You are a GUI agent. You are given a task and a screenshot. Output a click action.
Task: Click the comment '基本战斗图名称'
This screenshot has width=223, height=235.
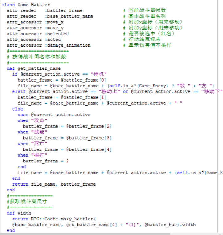point(147,16)
